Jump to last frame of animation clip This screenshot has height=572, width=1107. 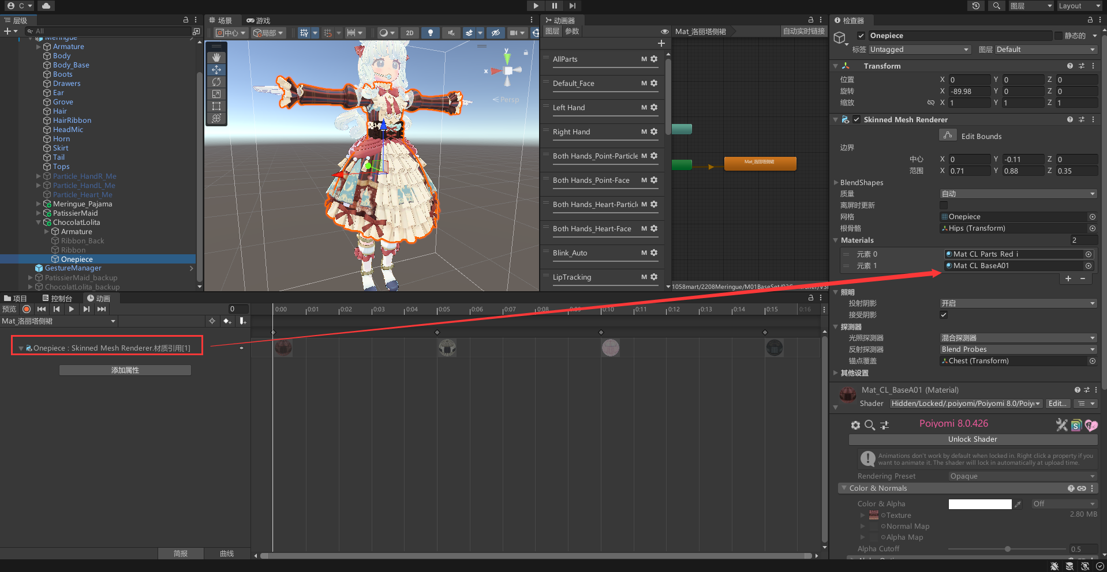[102, 309]
